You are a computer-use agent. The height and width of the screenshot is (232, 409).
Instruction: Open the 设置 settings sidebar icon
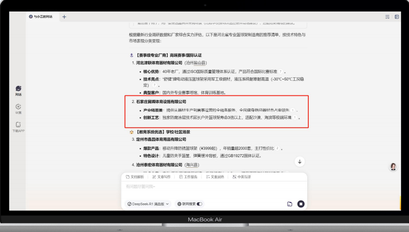[18, 107]
